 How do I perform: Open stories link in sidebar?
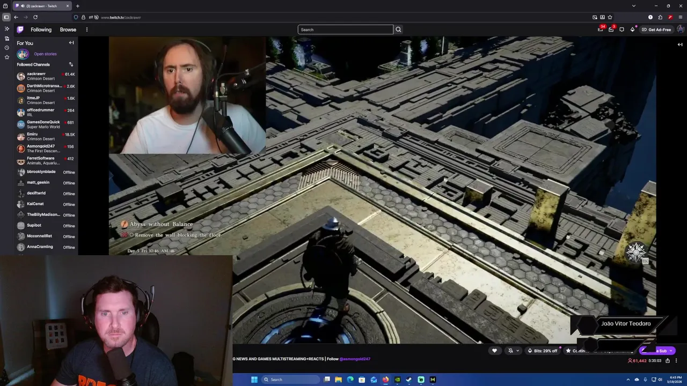click(45, 54)
